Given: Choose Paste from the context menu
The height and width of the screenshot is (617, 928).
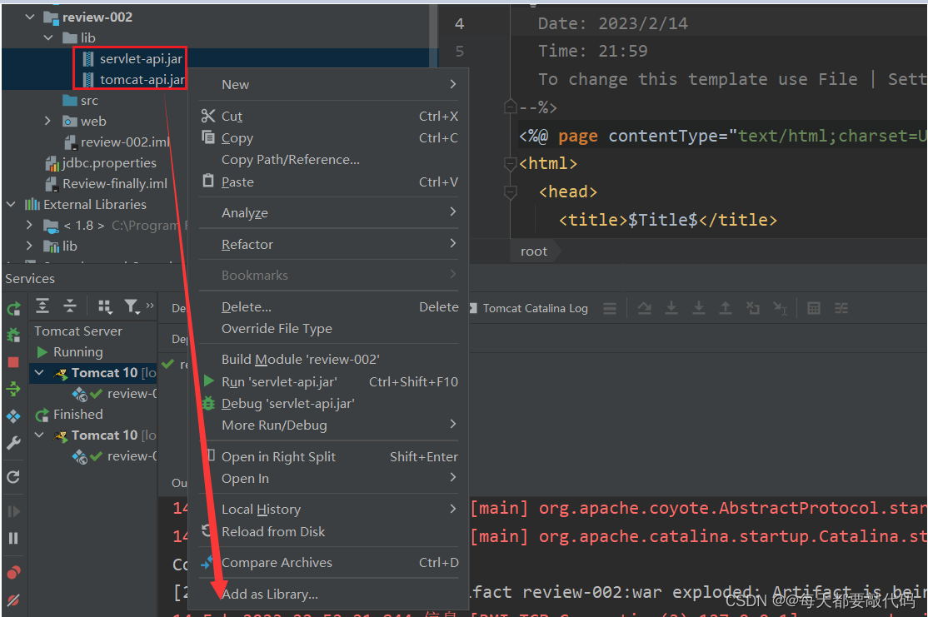Looking at the screenshot, I should coord(329,182).
